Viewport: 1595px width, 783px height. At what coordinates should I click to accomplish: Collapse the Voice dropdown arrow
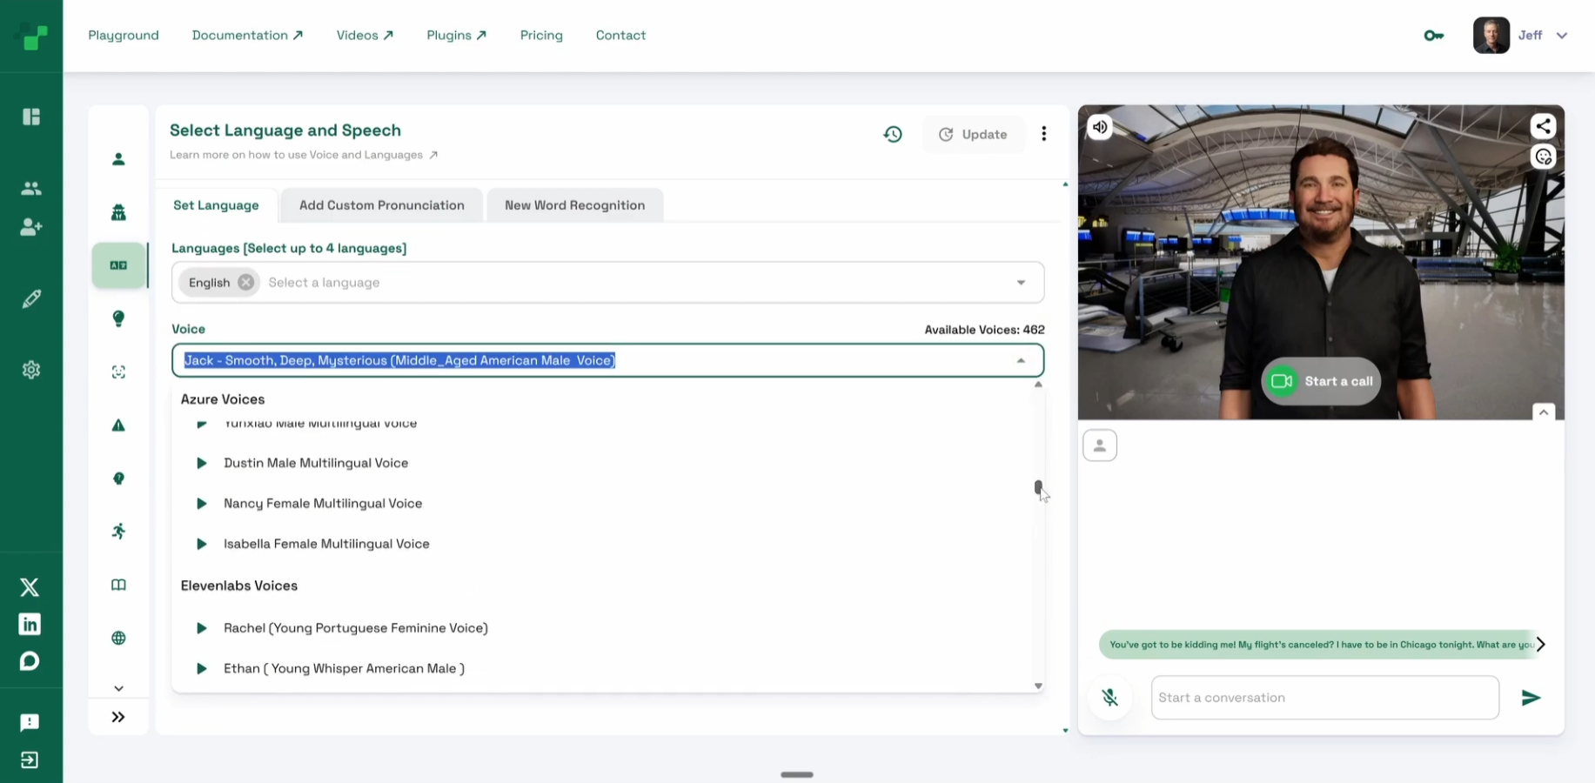1021,360
